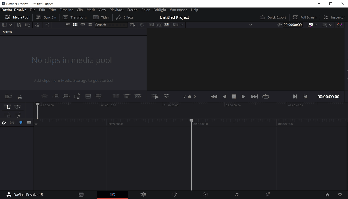The image size is (348, 199).
Task: Click the Source Overwrite edit icon
Action: pyautogui.click(x=99, y=97)
